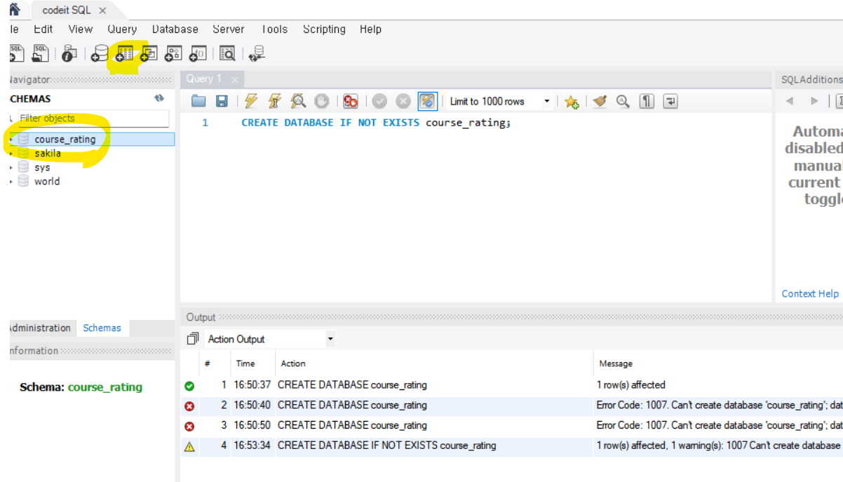Close the codeit SQL connection tab
This screenshot has height=482, width=843.
[103, 11]
